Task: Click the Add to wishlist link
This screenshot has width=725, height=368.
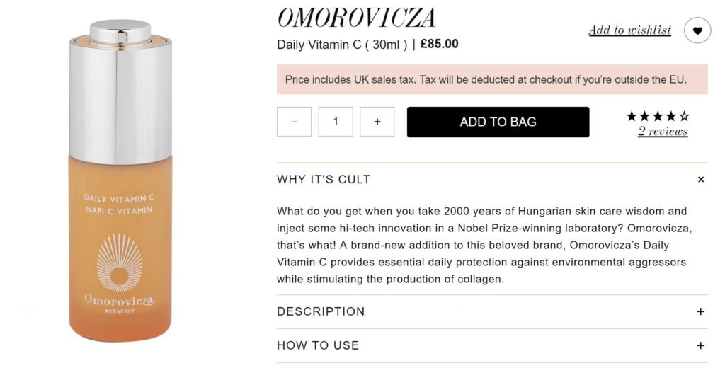Action: coord(629,30)
